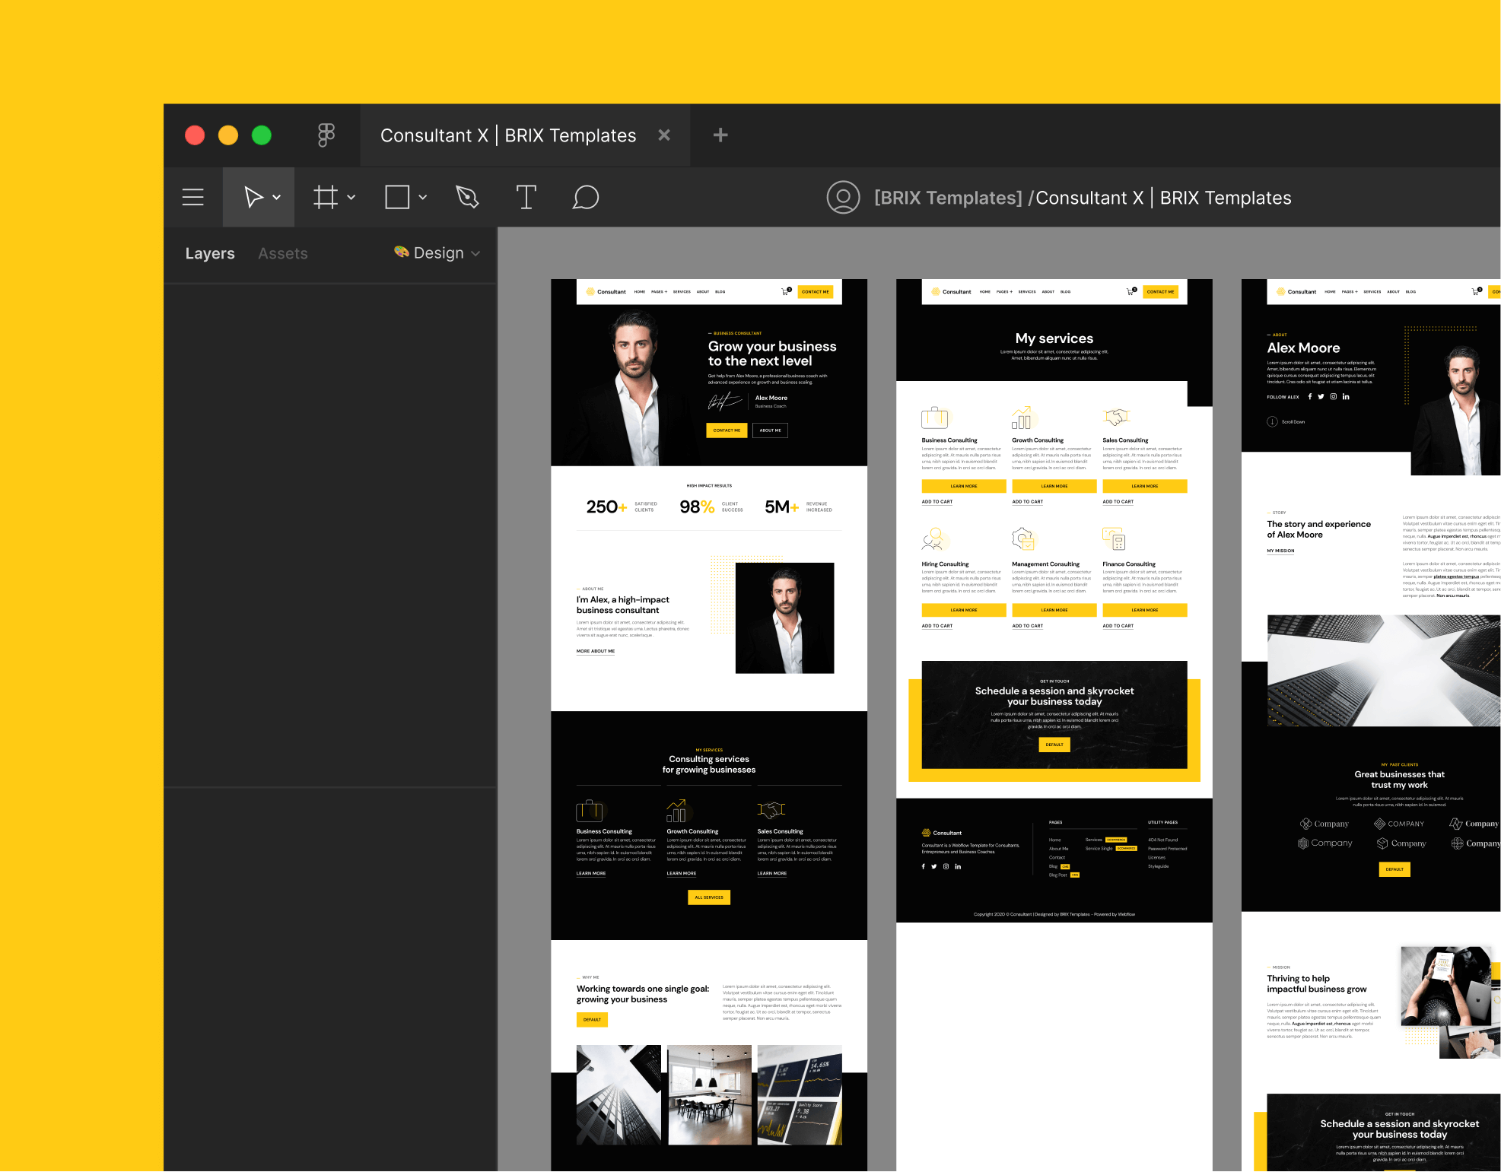Switch to the Layers tab
This screenshot has width=1501, height=1172.
click(210, 253)
